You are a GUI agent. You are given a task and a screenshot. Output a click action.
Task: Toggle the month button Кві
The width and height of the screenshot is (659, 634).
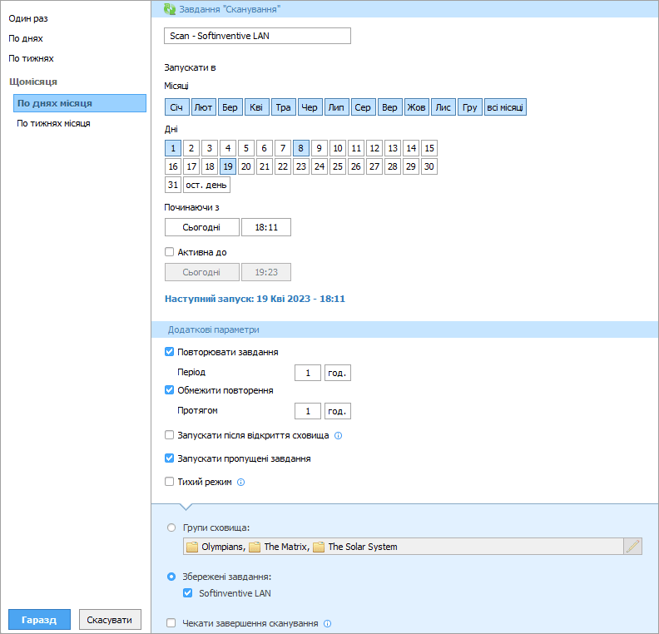pyautogui.click(x=256, y=107)
